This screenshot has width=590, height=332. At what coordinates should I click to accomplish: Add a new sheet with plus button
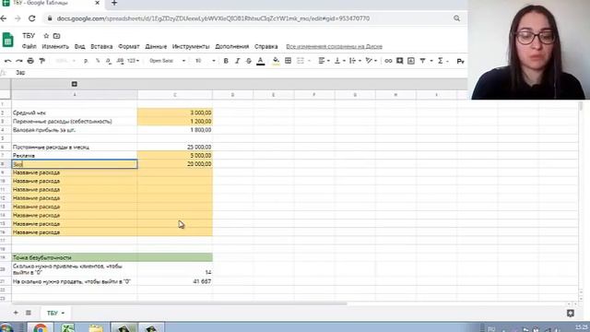coord(16,313)
